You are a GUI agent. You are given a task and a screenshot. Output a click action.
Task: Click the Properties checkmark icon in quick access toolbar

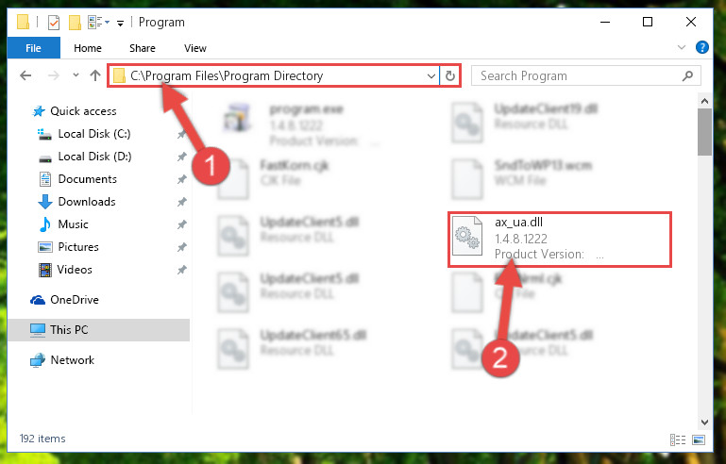pyautogui.click(x=54, y=23)
